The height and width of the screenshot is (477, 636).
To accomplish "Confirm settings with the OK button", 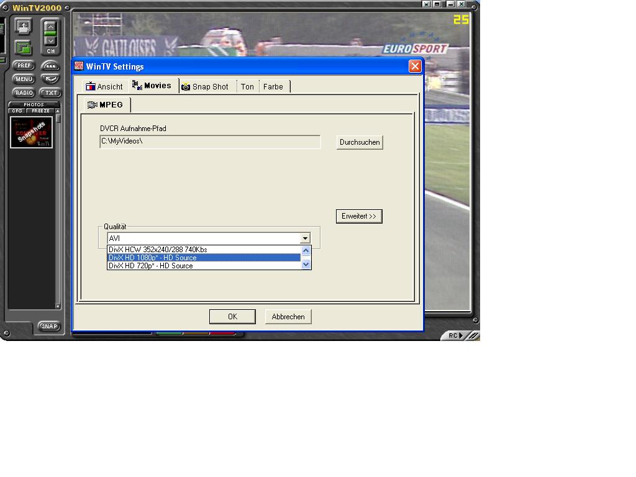I will pos(232,317).
